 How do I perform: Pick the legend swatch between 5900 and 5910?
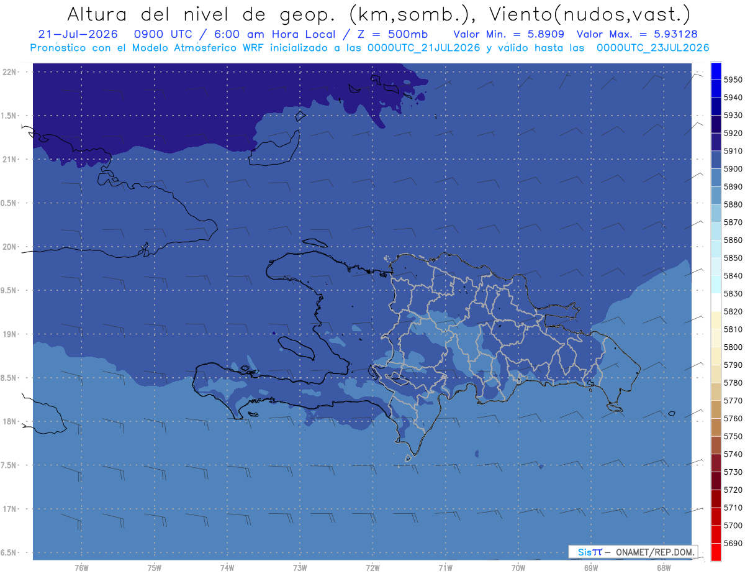click(x=716, y=160)
